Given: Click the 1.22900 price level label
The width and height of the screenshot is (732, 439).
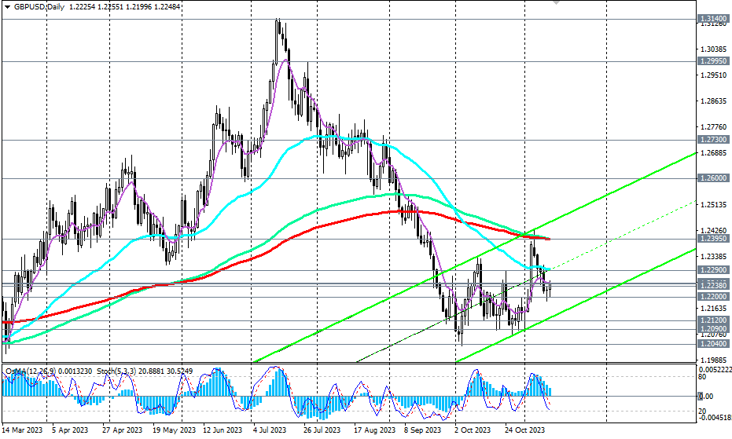Looking at the screenshot, I should [713, 269].
